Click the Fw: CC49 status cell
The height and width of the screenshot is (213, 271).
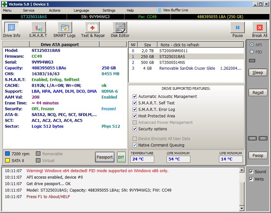147,17
